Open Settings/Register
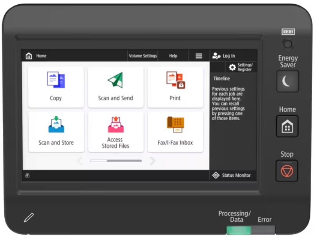This screenshot has width=316, height=239. [x=241, y=67]
